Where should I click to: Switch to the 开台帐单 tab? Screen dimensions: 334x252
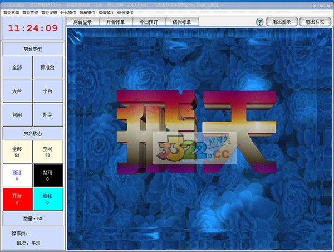(x=116, y=22)
